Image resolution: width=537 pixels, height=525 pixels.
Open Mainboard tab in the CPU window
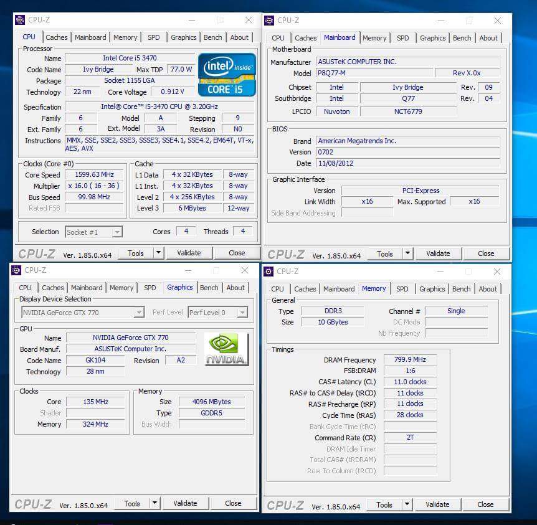point(90,37)
